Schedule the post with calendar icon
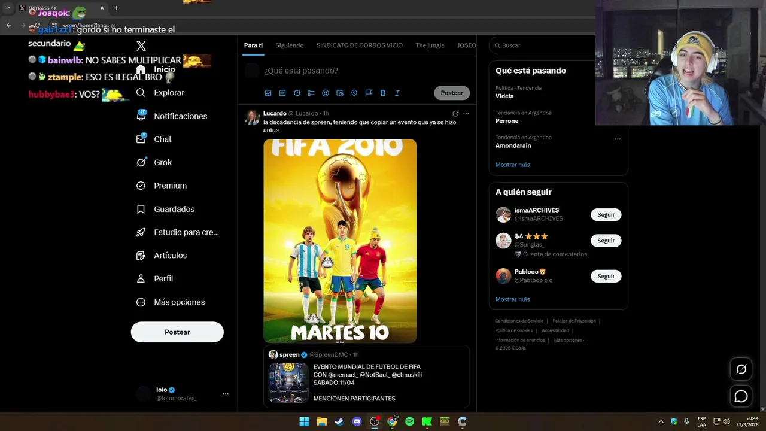This screenshot has width=766, height=431. tap(340, 93)
